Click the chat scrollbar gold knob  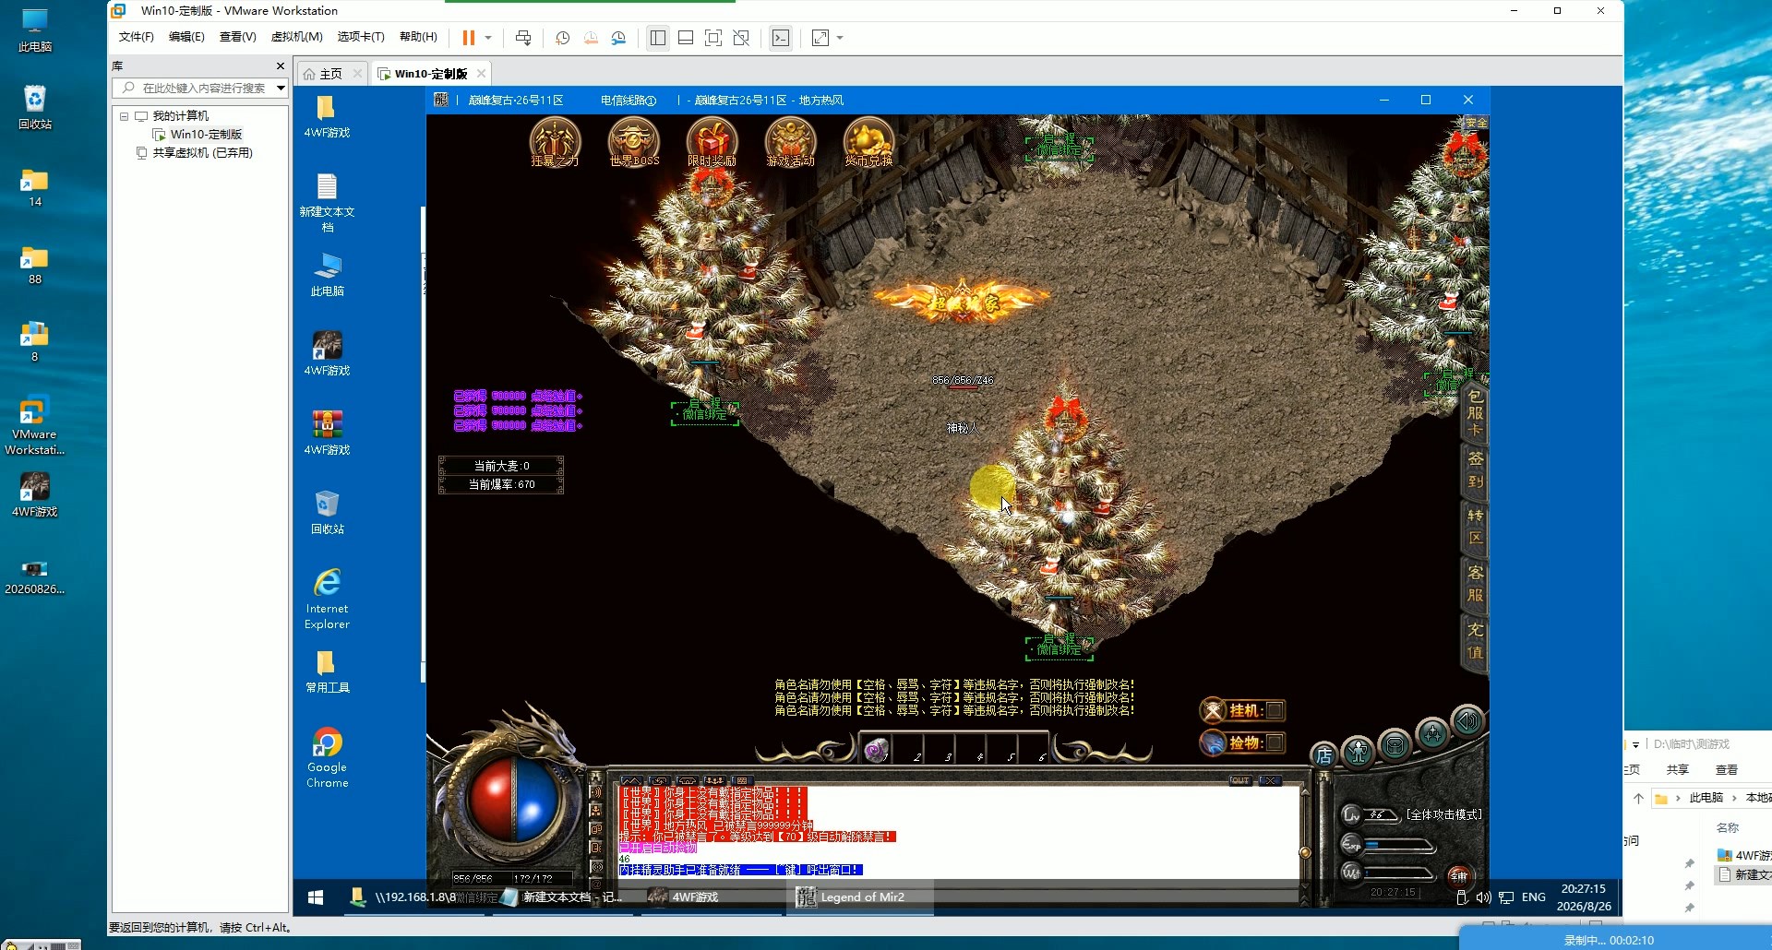pyautogui.click(x=1305, y=852)
